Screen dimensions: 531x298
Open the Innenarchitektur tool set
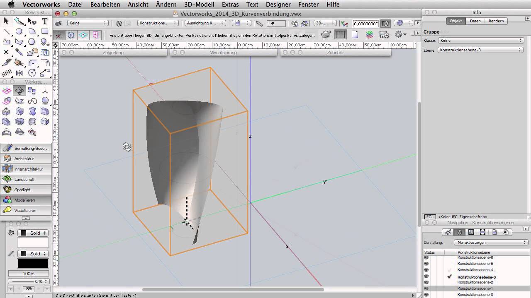click(26, 169)
